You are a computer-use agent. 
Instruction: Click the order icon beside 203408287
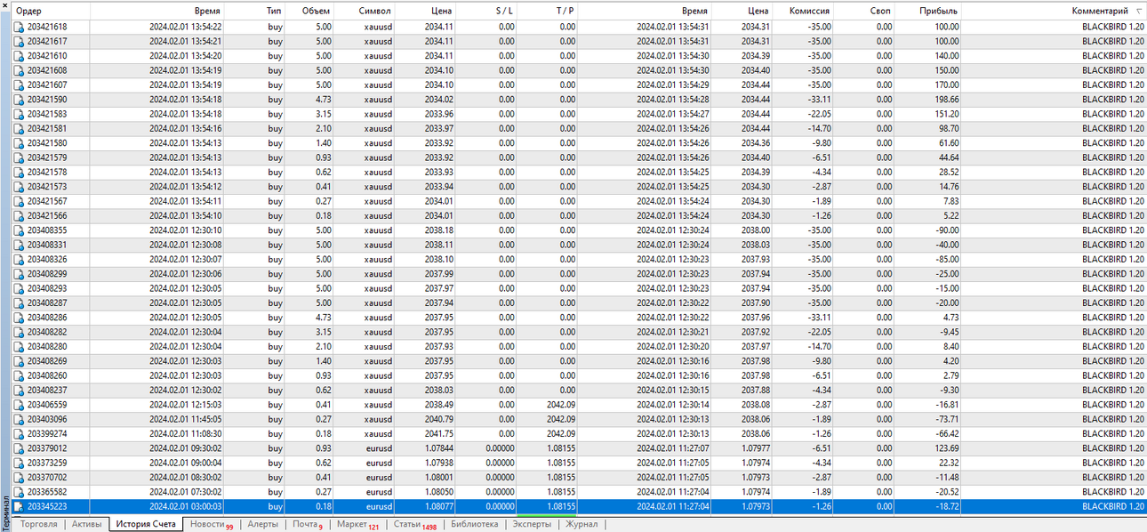click(19, 302)
